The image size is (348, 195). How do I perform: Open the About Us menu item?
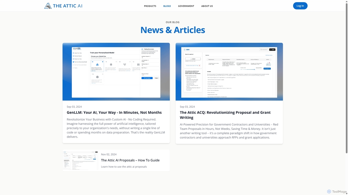pos(207,6)
